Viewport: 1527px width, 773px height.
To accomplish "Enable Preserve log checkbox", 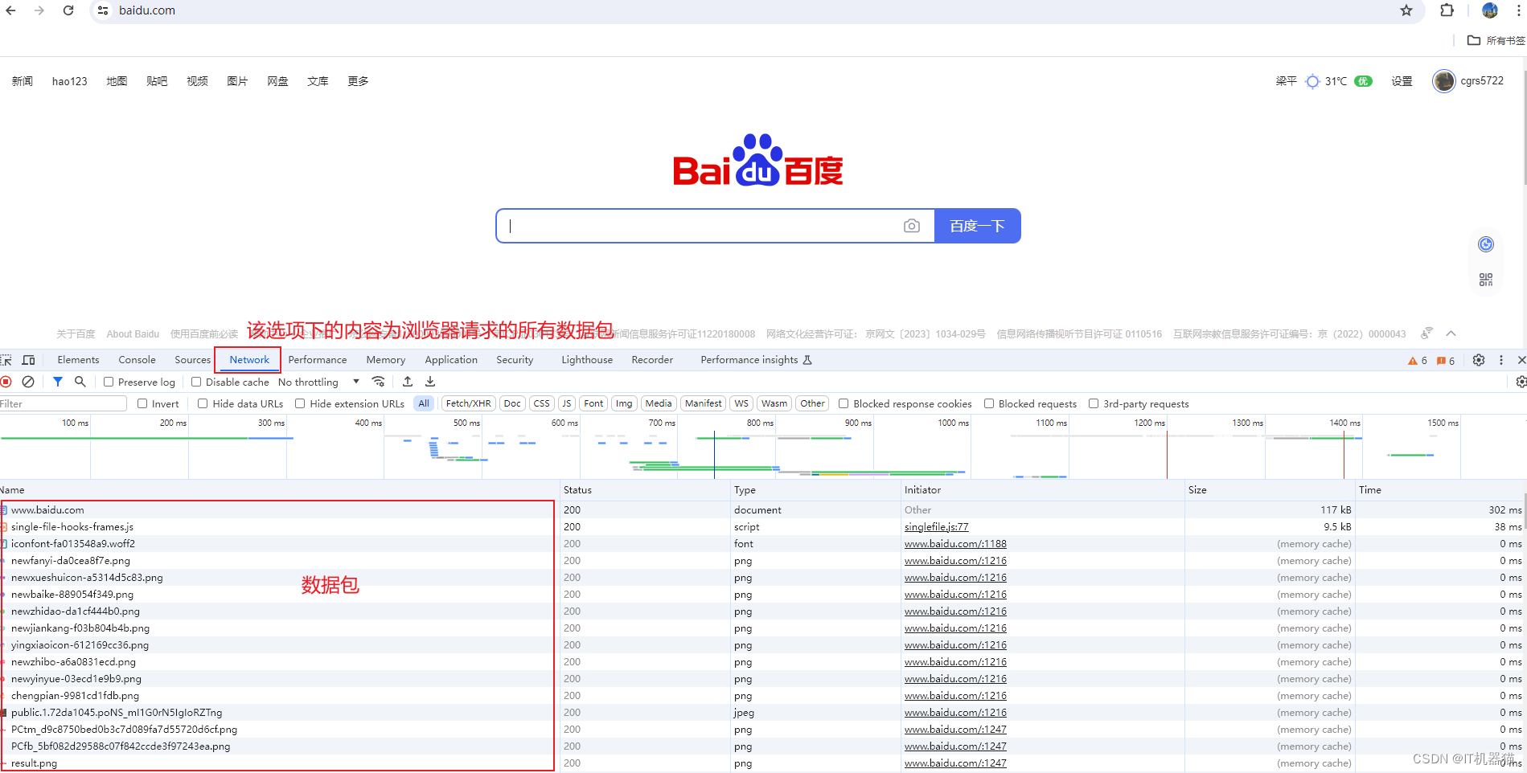I will pyautogui.click(x=109, y=382).
